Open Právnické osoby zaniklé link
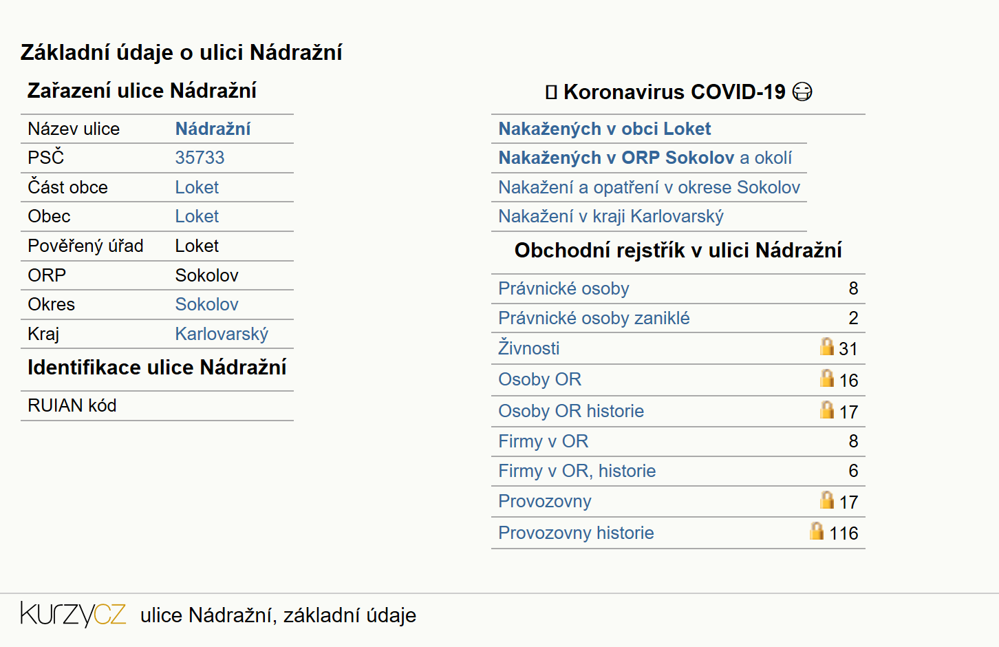The width and height of the screenshot is (999, 647). click(594, 318)
